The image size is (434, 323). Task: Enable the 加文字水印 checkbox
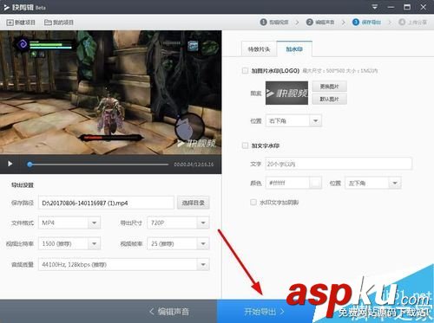(x=245, y=145)
